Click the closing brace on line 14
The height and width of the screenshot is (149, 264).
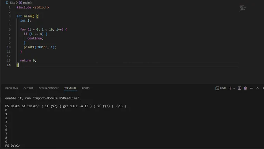coord(17,65)
